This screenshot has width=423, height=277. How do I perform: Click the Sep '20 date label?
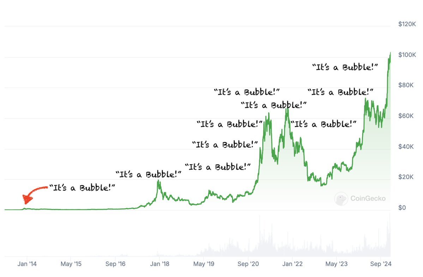[248, 264]
